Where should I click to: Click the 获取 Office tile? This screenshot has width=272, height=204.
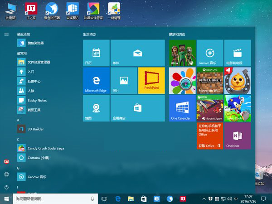209,136
